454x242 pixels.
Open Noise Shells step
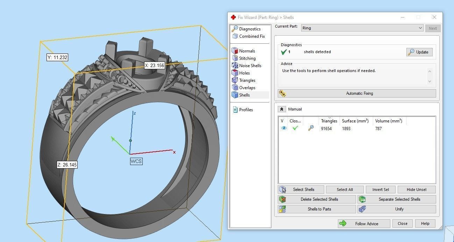pos(250,65)
